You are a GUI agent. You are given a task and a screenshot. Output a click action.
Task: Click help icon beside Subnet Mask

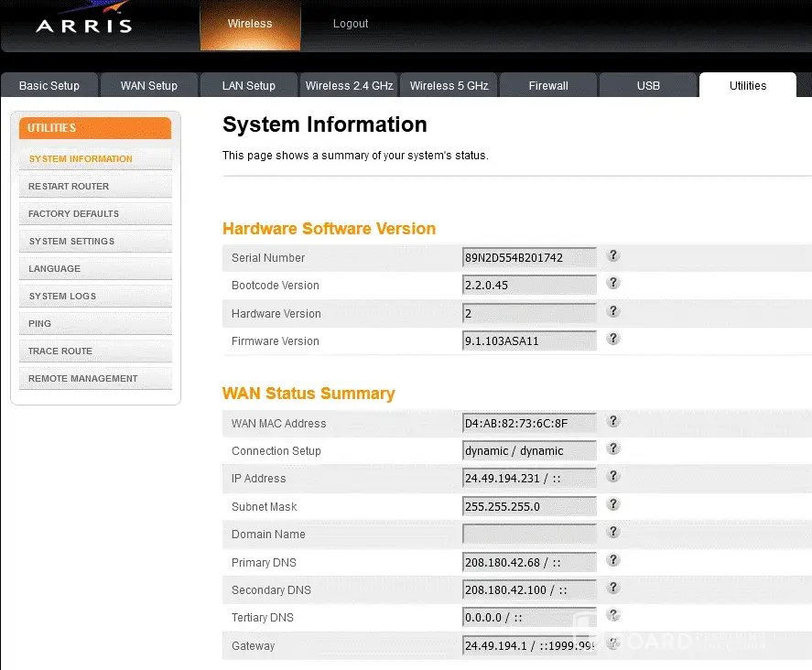(613, 504)
